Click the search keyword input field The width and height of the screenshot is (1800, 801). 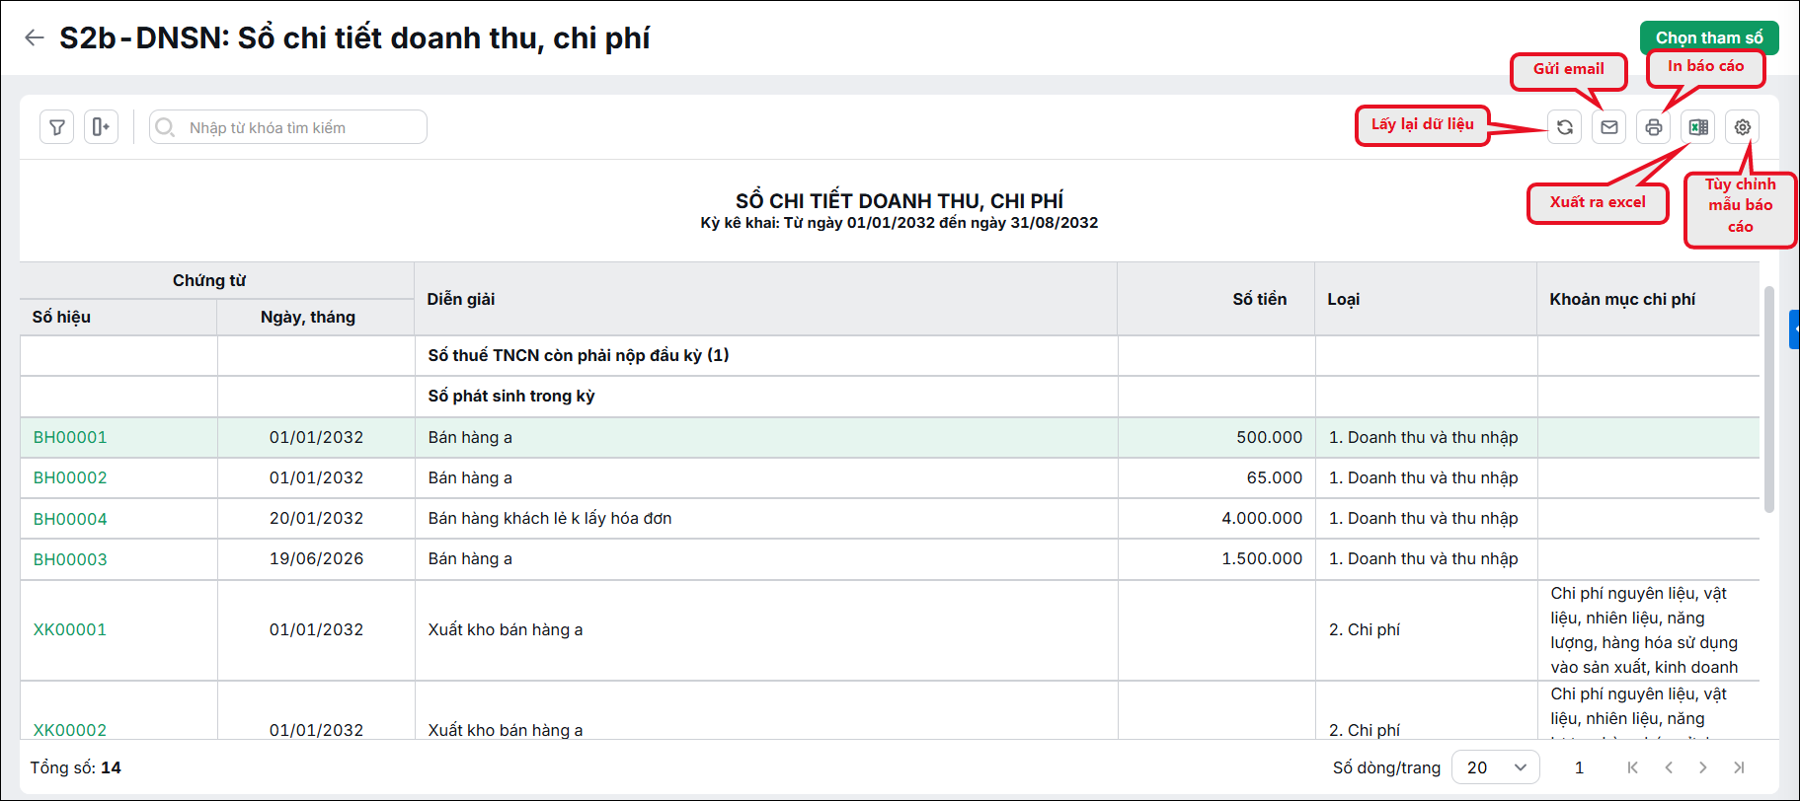pyautogui.click(x=288, y=127)
